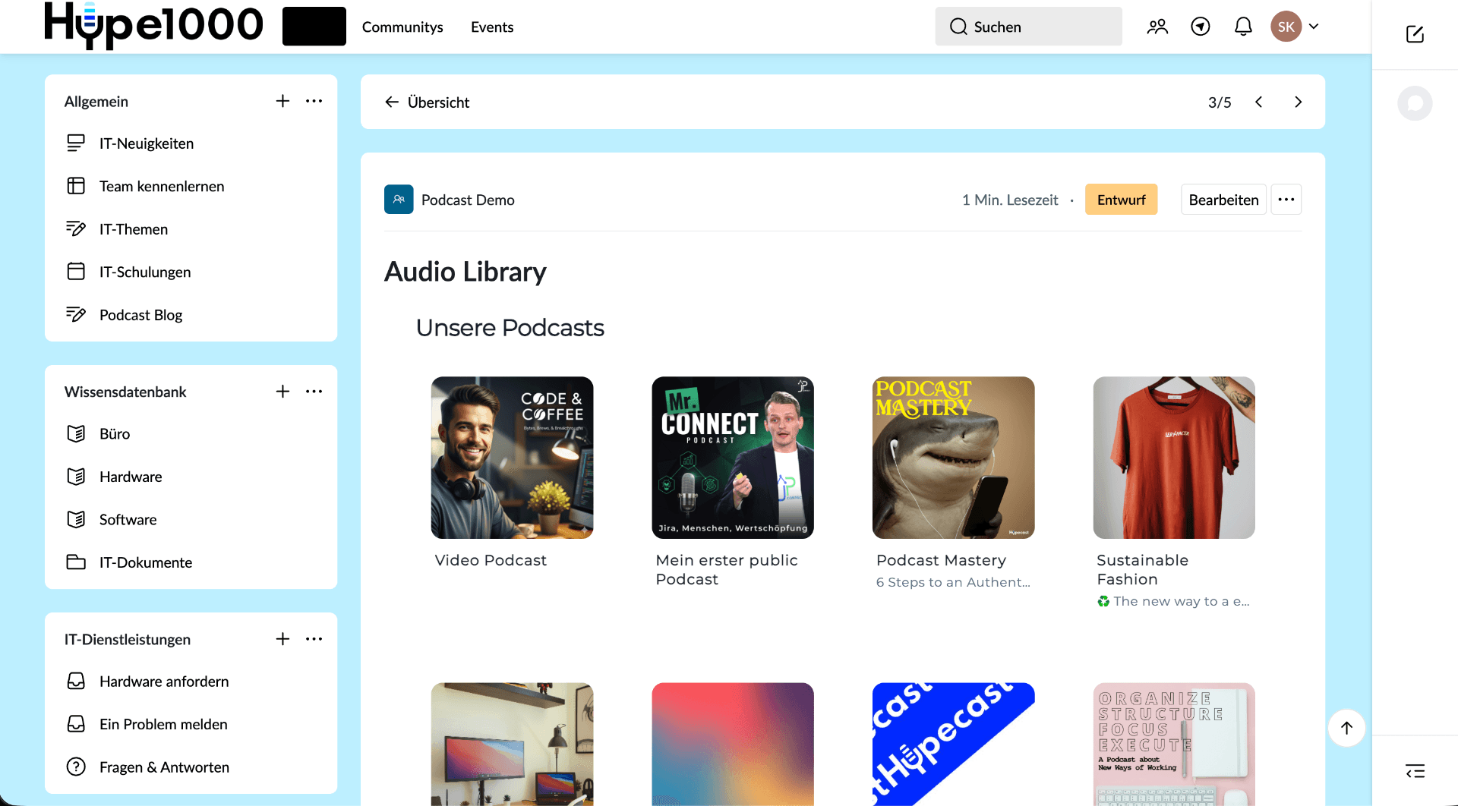Add item to IT-Dienstleistungen section

[282, 639]
